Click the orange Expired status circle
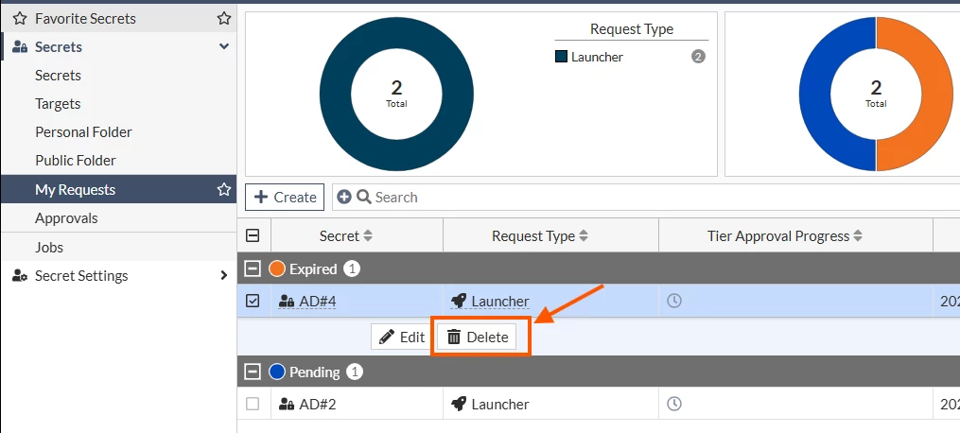The width and height of the screenshot is (960, 433). 277,268
